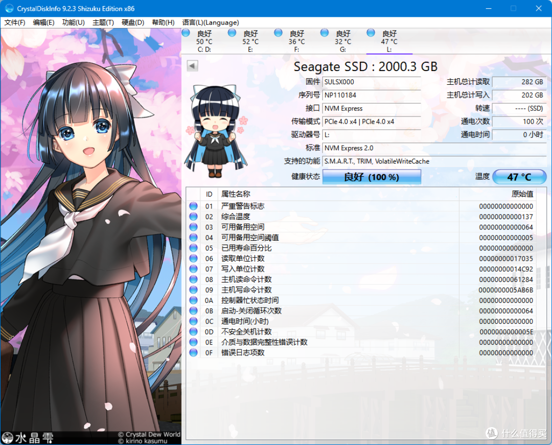The image size is (552, 445).
Task: Select the 36 °C F: drive tab
Action: pos(296,41)
